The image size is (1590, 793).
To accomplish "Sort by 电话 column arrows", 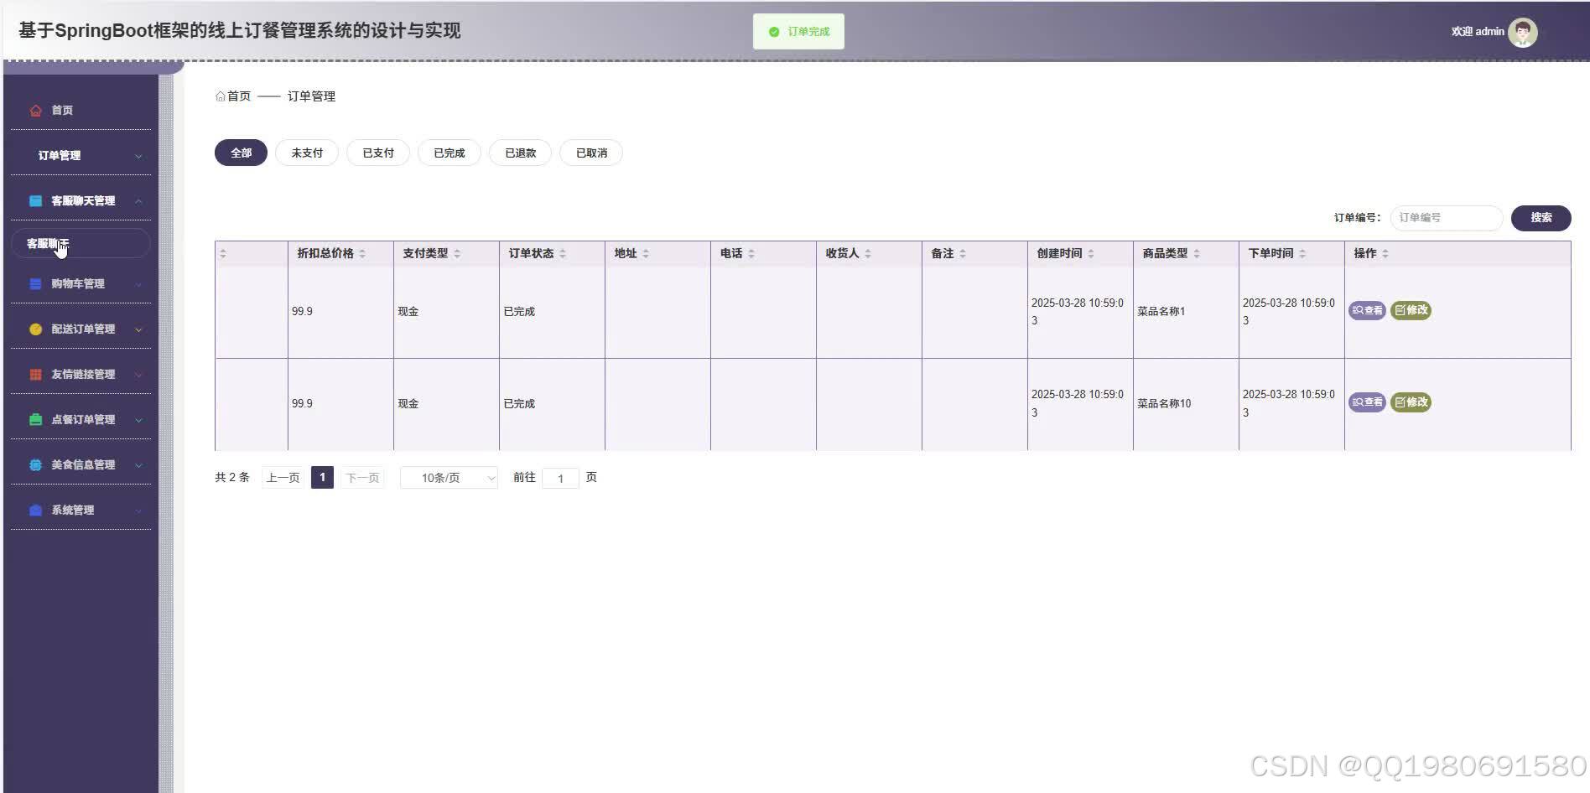I will [751, 254].
